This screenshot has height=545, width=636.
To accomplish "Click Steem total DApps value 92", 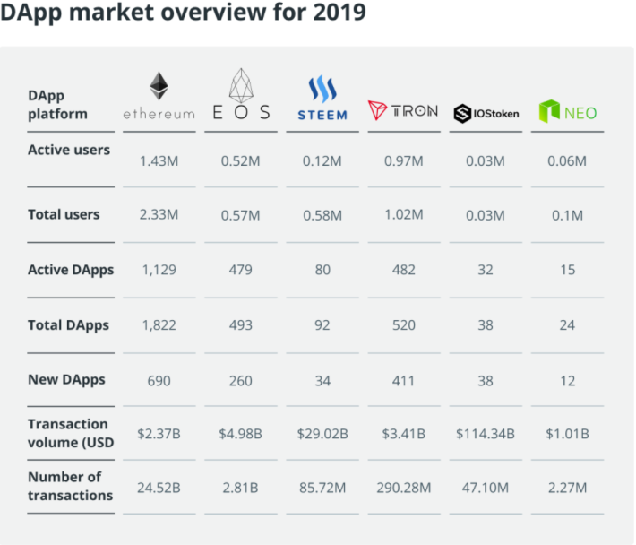I will pos(322,325).
